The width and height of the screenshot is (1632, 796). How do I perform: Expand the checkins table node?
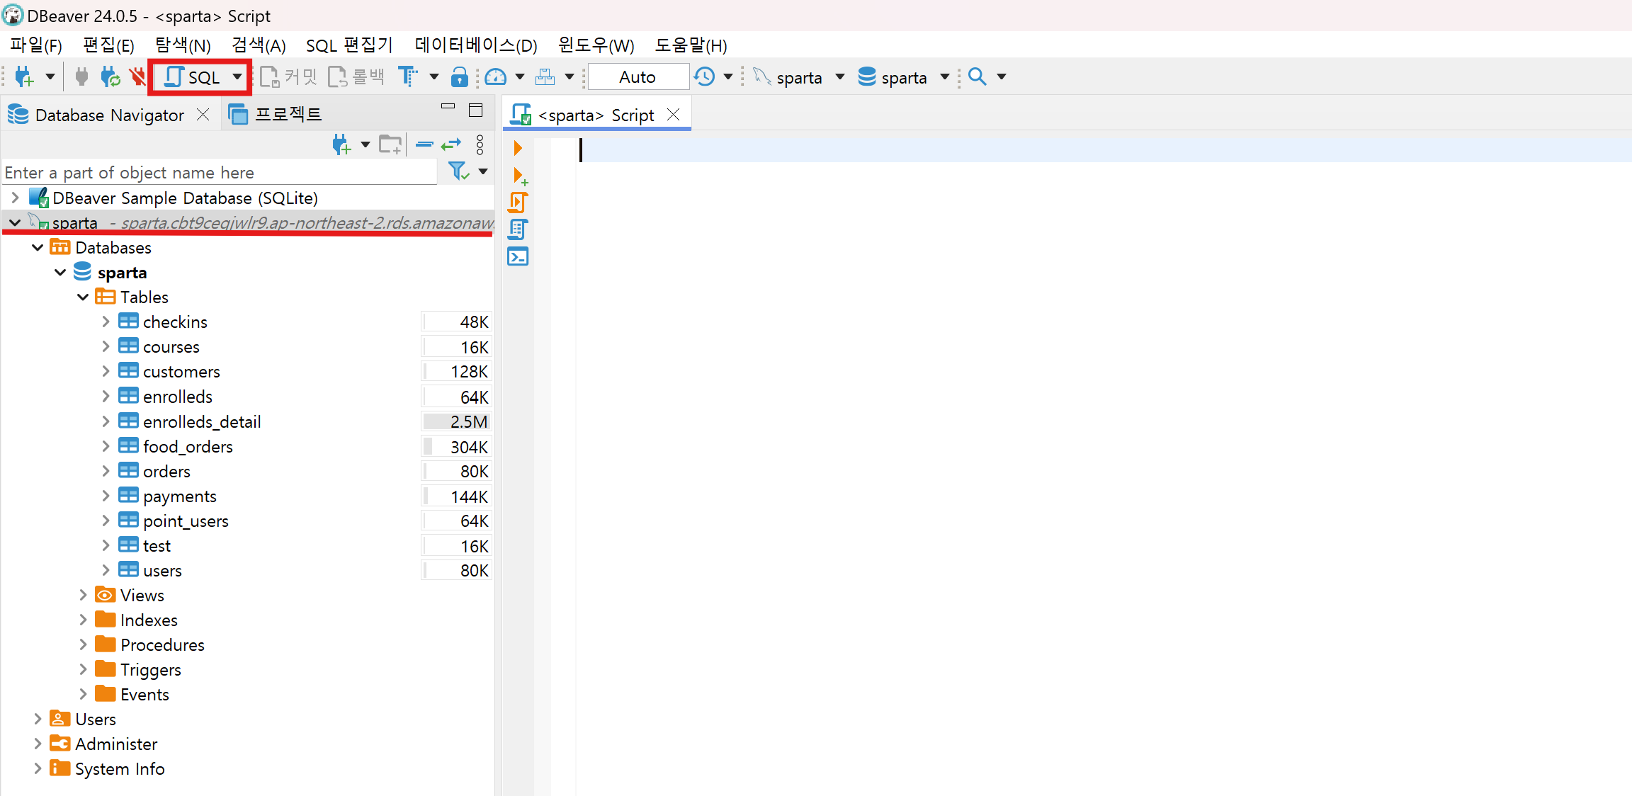coord(106,322)
